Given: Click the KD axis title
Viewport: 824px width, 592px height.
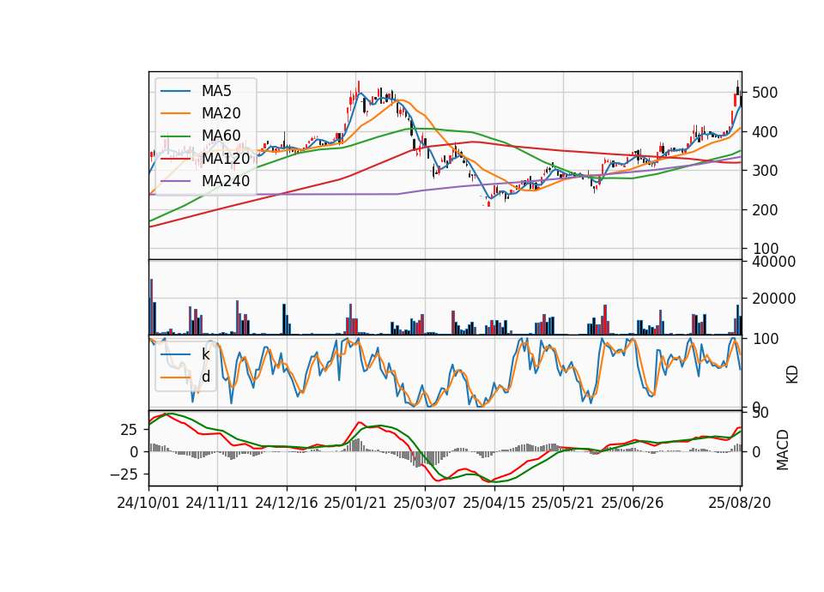Looking at the screenshot, I should click(x=792, y=374).
